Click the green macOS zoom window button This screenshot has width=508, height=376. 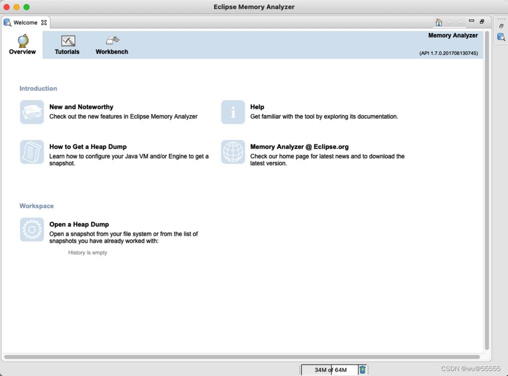pos(26,7)
